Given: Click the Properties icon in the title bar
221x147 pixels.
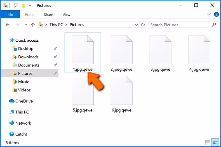Looking at the screenshot, I should (x=16, y=5).
